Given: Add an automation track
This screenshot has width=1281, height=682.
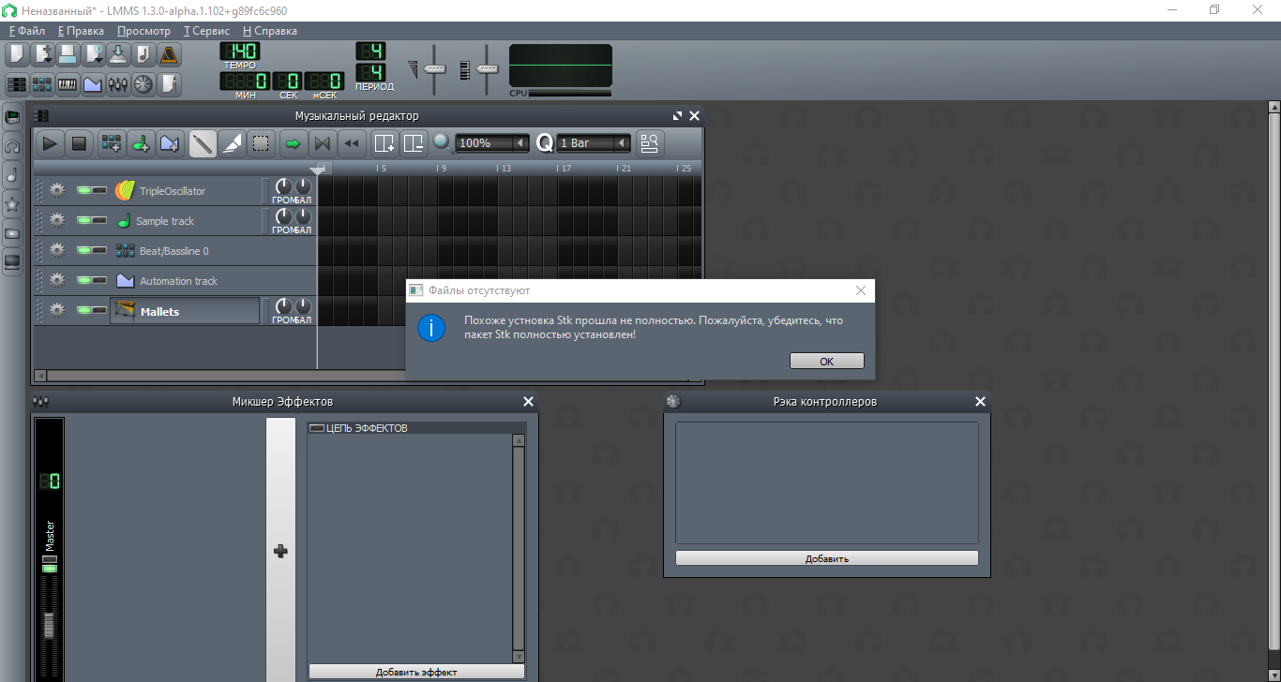Looking at the screenshot, I should click(x=170, y=143).
